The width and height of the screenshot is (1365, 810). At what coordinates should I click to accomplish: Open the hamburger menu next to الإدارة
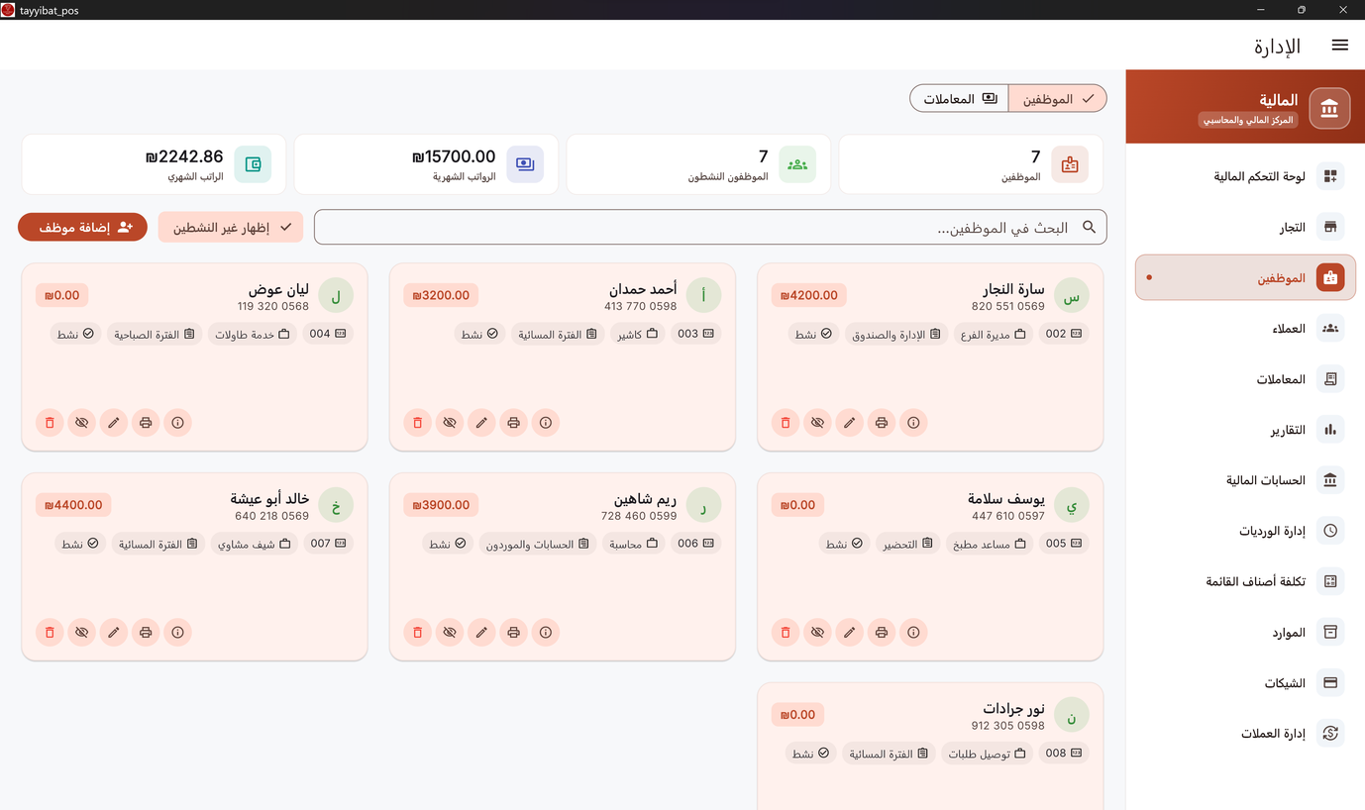coord(1339,46)
